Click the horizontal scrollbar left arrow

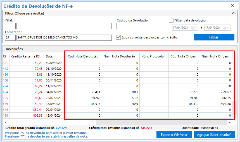click(6, 122)
